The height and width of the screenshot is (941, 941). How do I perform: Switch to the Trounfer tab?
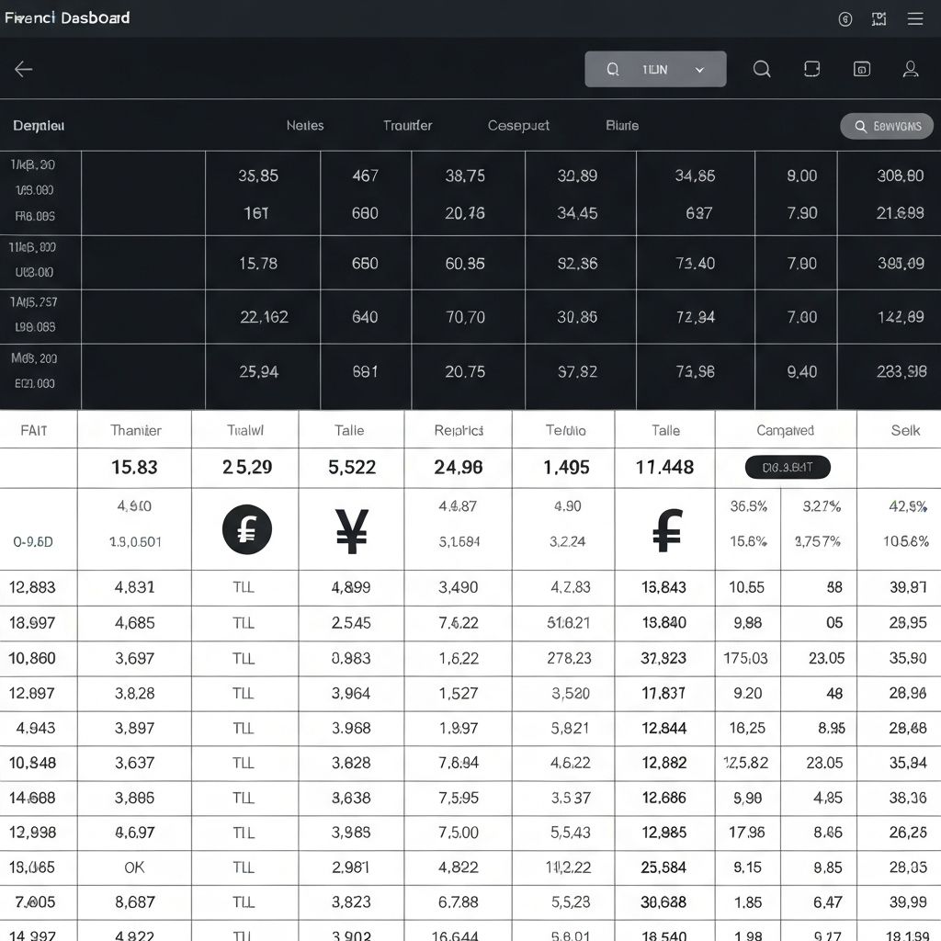coord(407,125)
